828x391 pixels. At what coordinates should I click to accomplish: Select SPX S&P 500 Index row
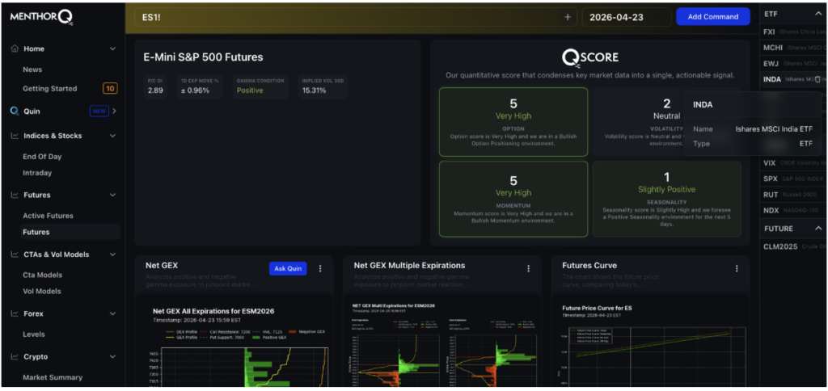792,179
